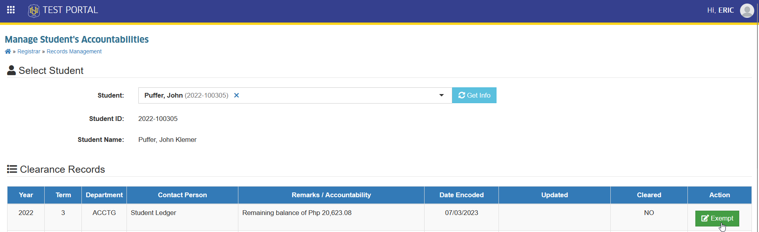This screenshot has width=759, height=232.
Task: Expand the Student dropdown arrow
Action: point(442,95)
